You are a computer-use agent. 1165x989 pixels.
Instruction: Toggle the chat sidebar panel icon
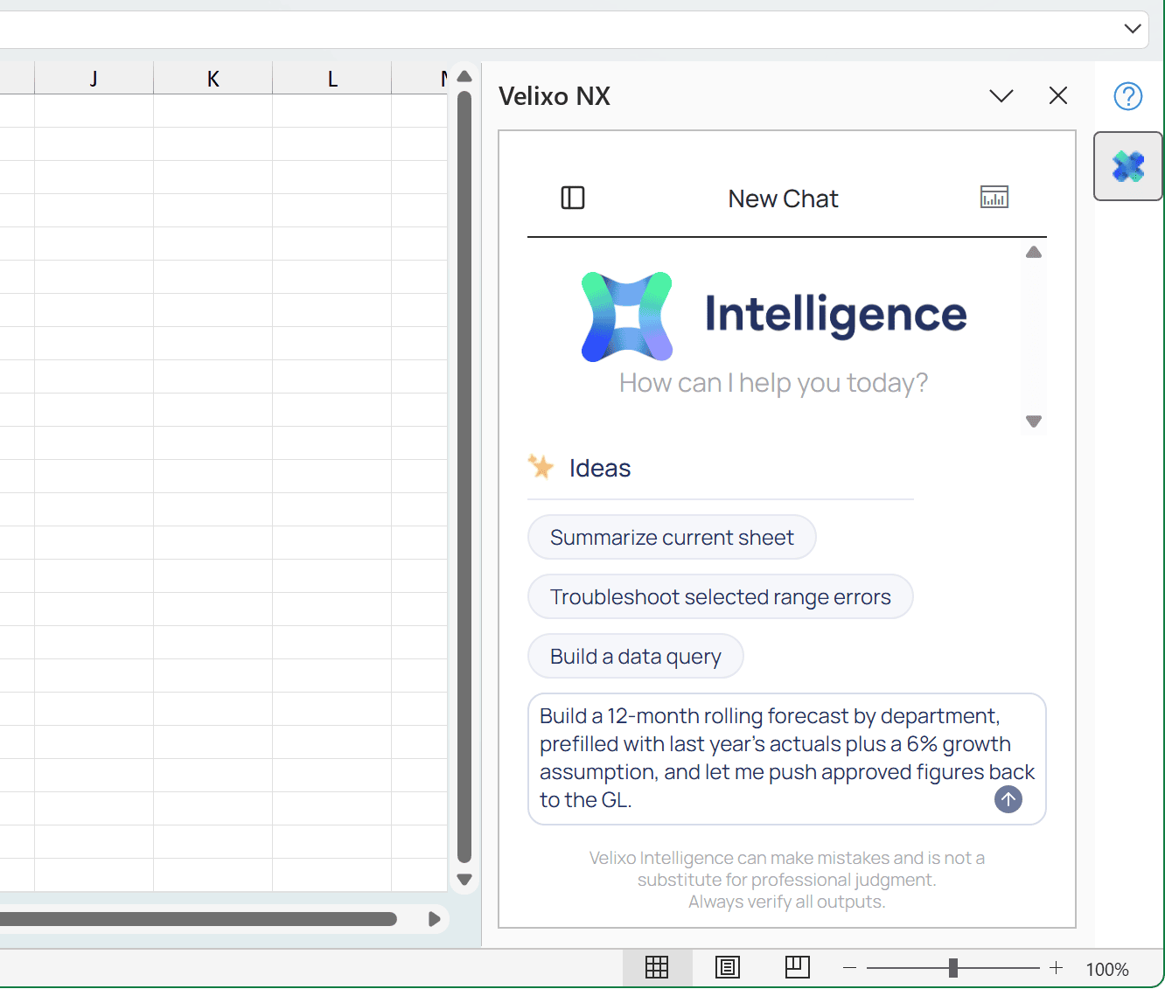pyautogui.click(x=573, y=198)
